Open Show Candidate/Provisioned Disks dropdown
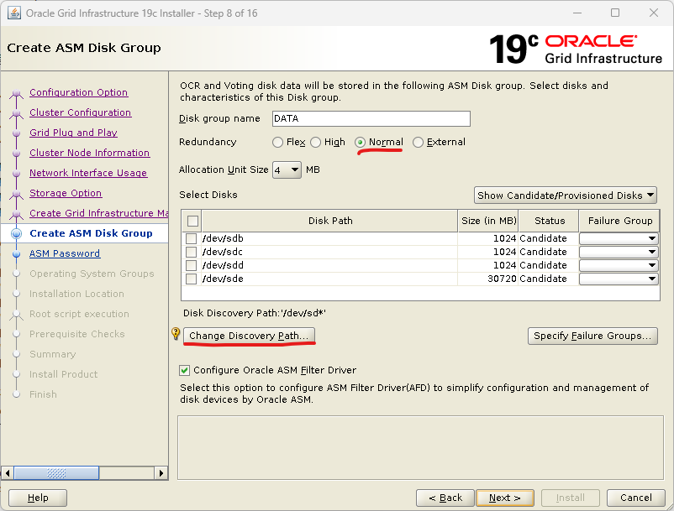The image size is (674, 511). pyautogui.click(x=566, y=196)
